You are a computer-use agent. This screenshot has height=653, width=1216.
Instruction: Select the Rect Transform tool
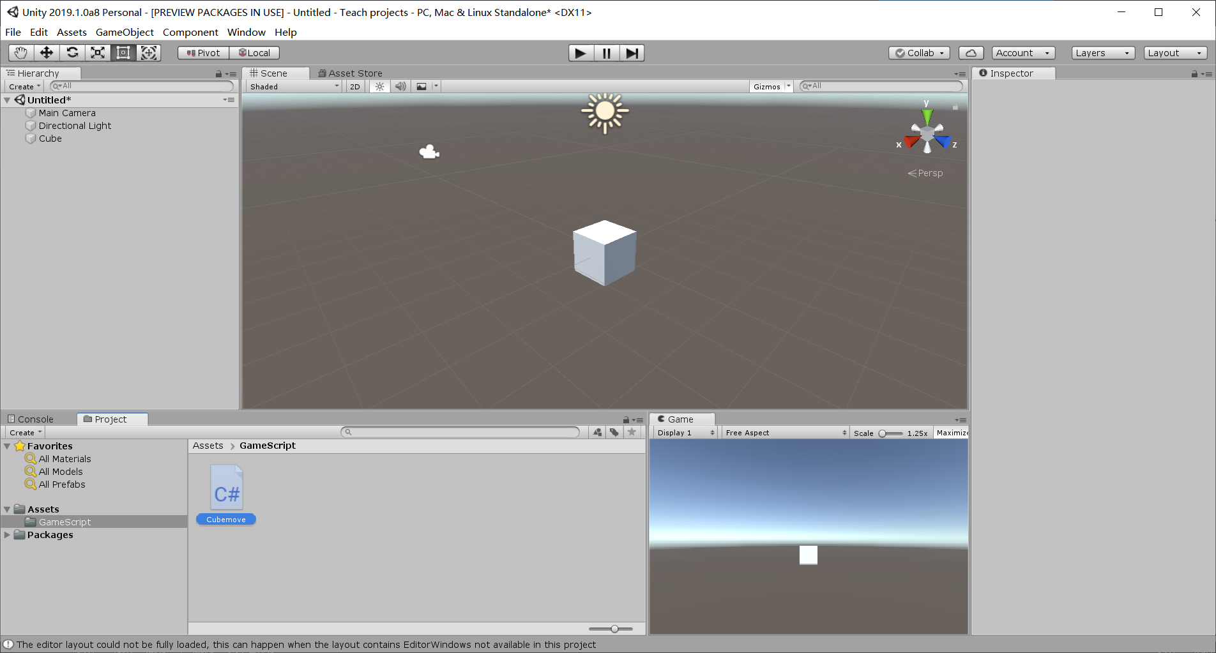[x=123, y=53]
